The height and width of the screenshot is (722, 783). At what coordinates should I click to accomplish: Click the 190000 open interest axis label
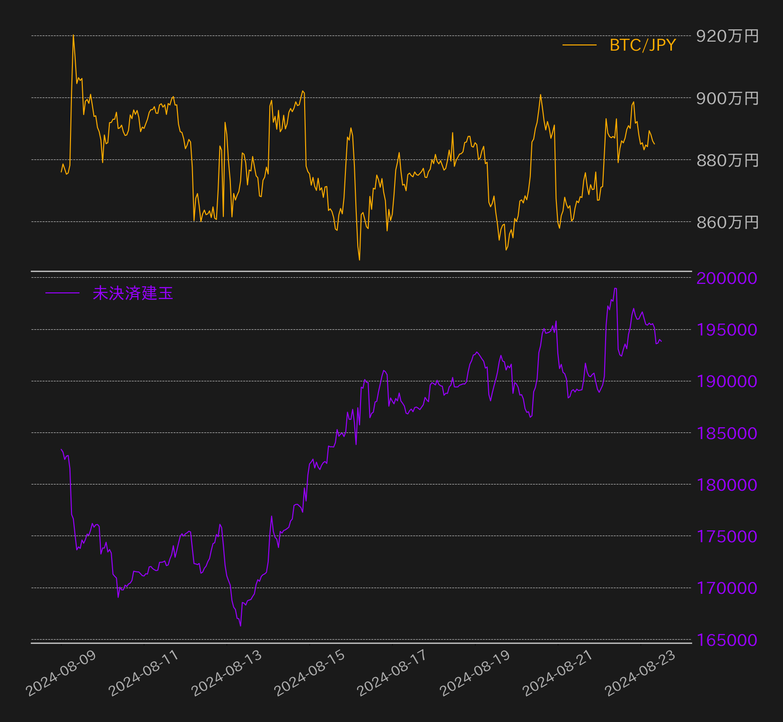727,381
